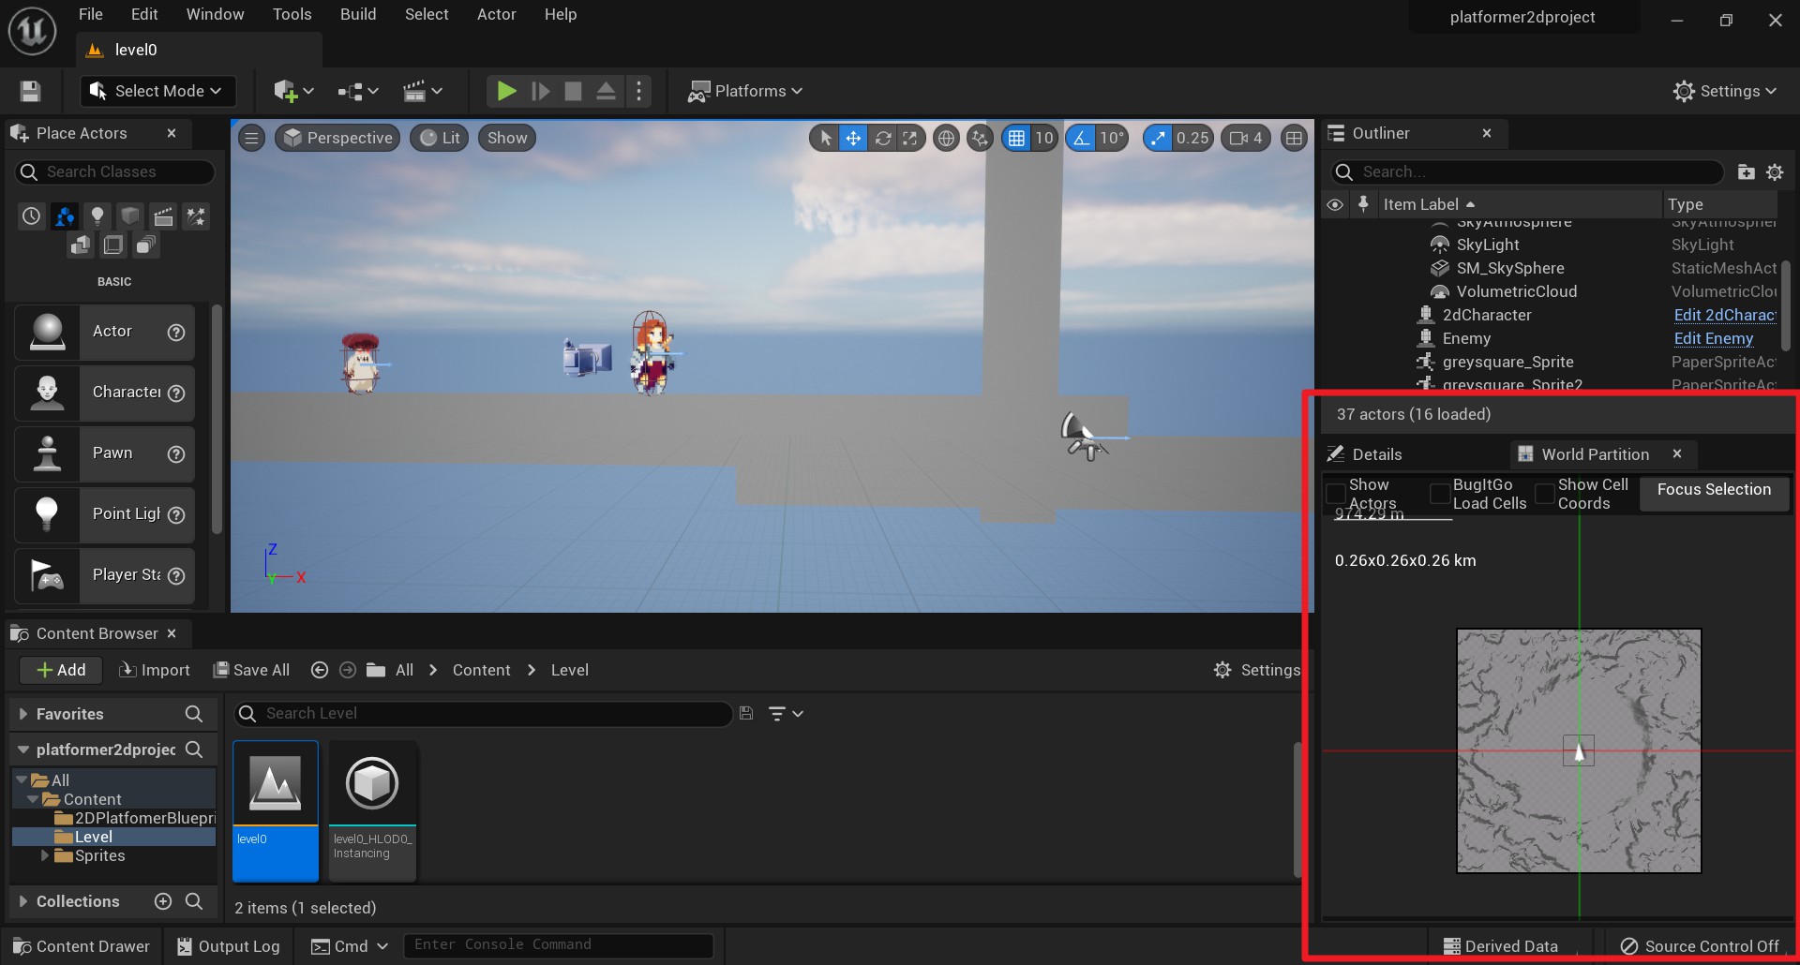Open Edit Enemy blueprint link
1800x965 pixels.
click(1713, 339)
